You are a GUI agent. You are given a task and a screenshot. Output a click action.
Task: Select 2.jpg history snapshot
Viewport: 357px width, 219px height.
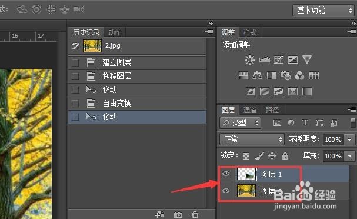pos(137,46)
